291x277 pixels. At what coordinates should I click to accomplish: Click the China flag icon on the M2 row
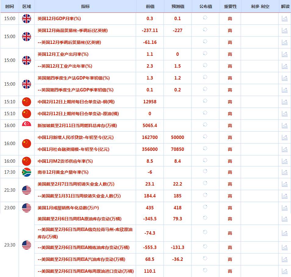(x=26, y=161)
